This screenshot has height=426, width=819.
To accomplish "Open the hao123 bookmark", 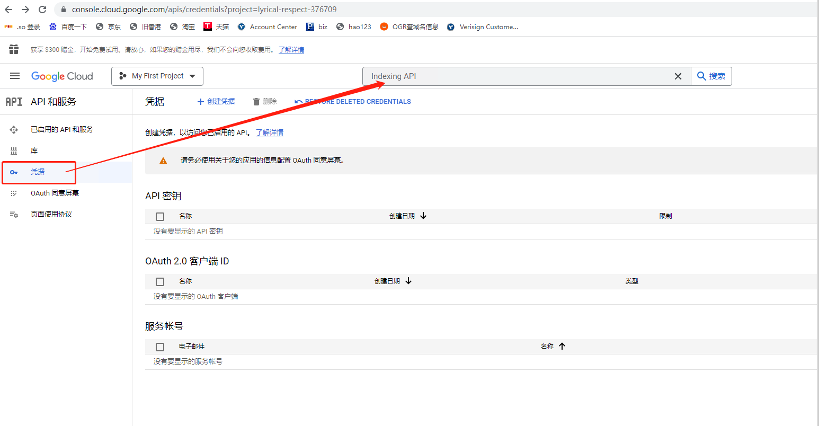I will pyautogui.click(x=354, y=26).
